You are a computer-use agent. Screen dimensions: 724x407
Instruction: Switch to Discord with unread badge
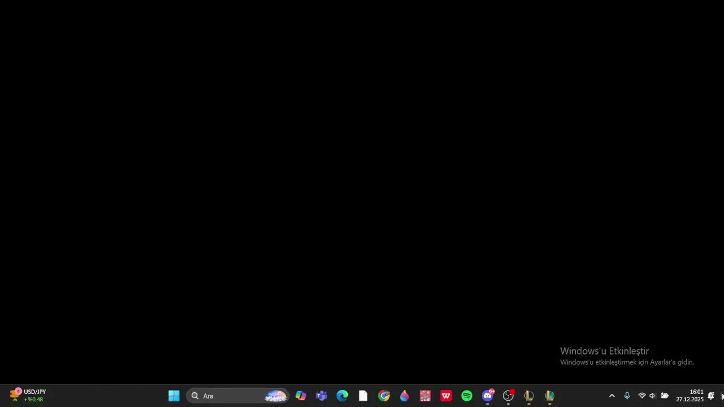click(x=488, y=396)
